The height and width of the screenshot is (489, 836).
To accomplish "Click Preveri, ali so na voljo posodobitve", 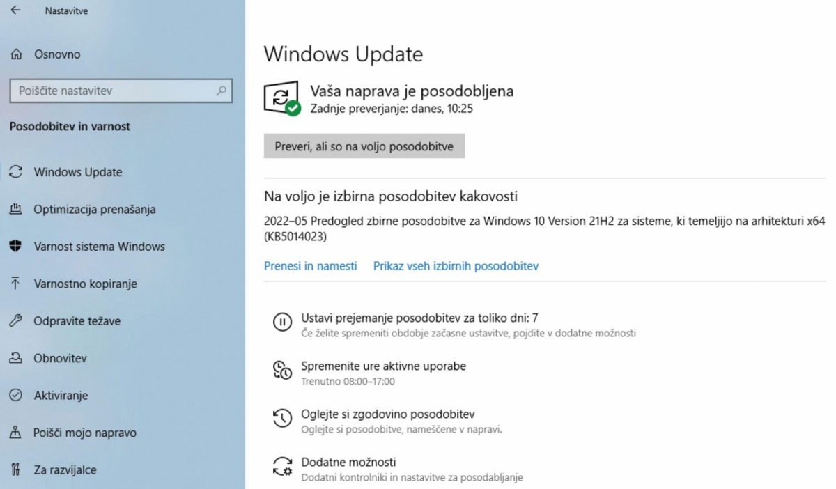I will point(364,146).
